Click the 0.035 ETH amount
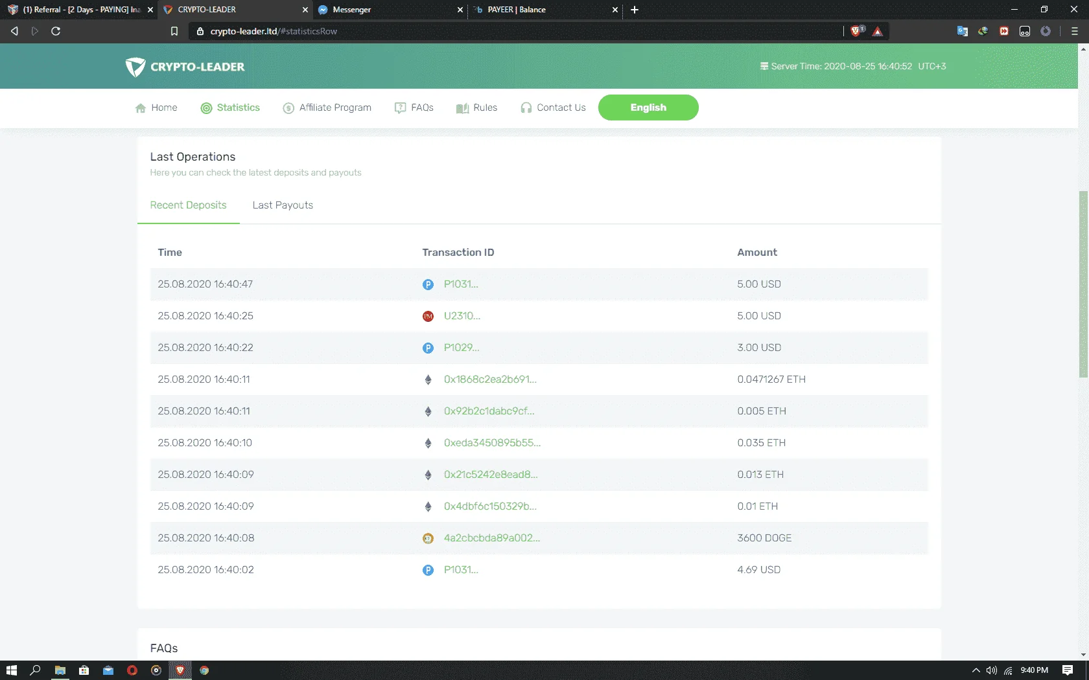This screenshot has height=680, width=1089. tap(762, 443)
